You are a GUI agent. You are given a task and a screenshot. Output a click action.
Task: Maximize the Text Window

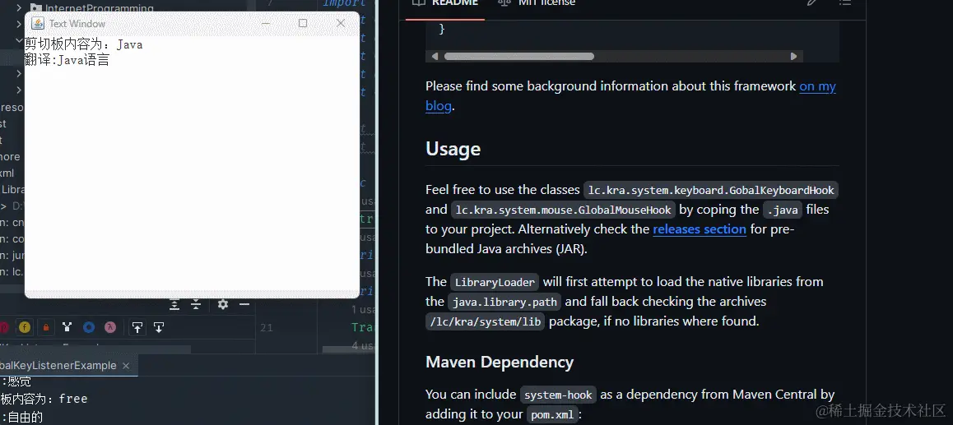303,23
